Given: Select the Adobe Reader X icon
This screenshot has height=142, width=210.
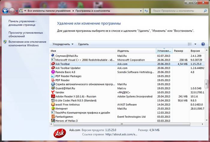Looking at the screenshot, I should [x=53, y=97].
